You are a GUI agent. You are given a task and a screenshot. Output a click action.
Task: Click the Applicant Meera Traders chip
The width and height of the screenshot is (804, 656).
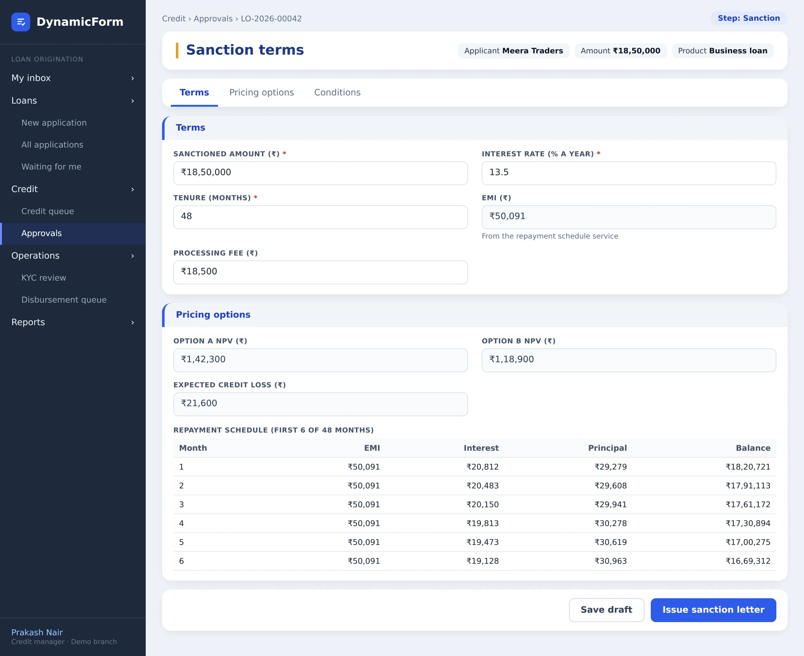(x=513, y=51)
